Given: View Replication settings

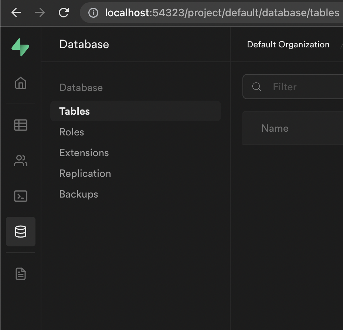Looking at the screenshot, I should (85, 173).
